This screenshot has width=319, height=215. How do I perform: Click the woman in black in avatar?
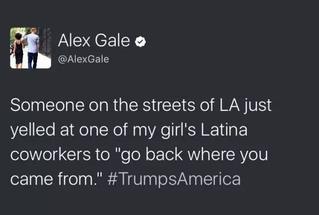pos(19,50)
